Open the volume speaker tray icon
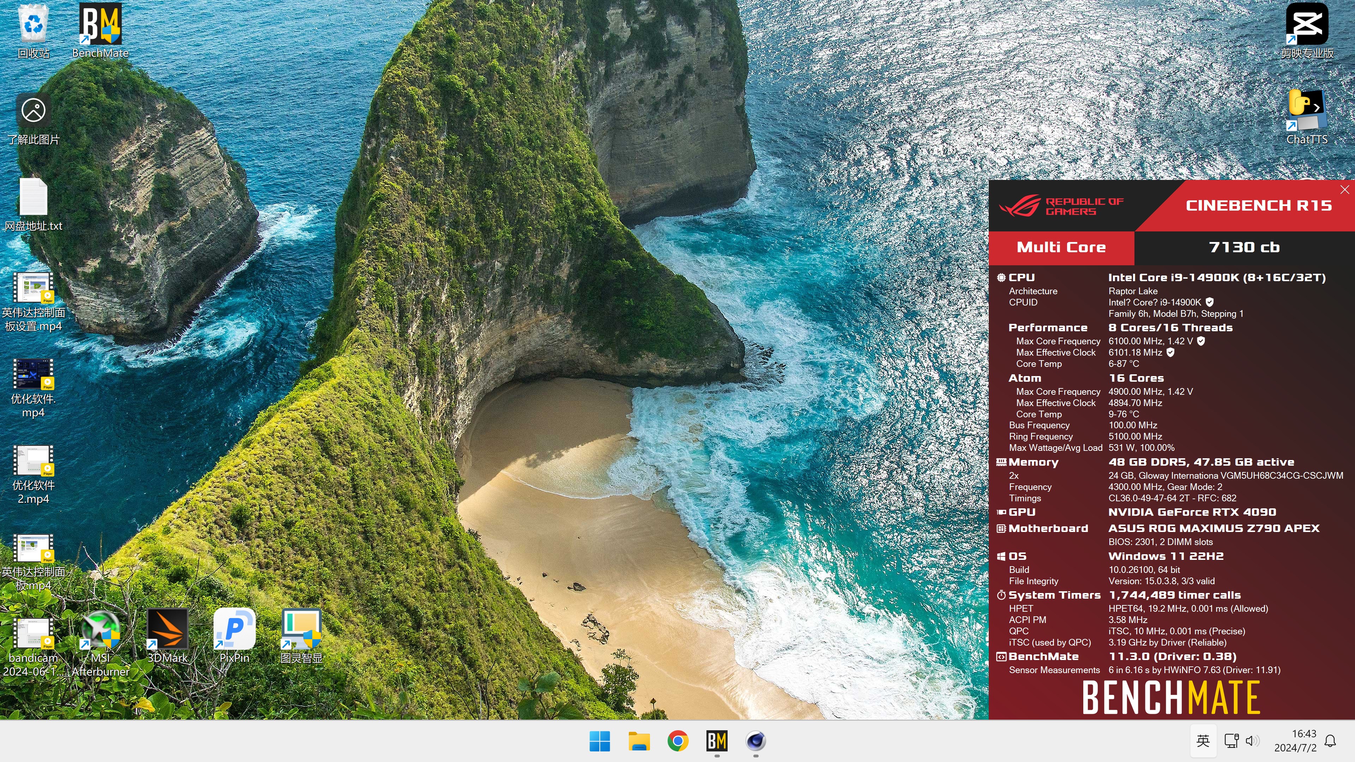 pyautogui.click(x=1252, y=740)
